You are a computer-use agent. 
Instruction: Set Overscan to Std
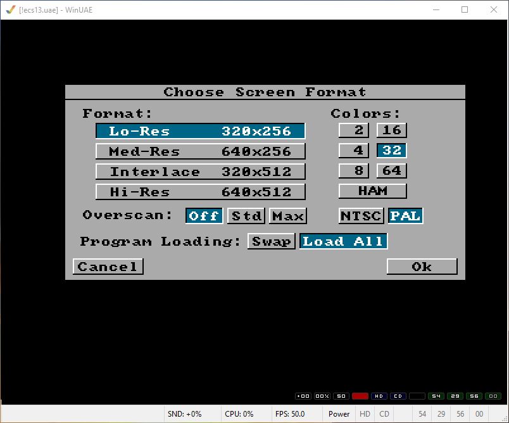coord(246,216)
